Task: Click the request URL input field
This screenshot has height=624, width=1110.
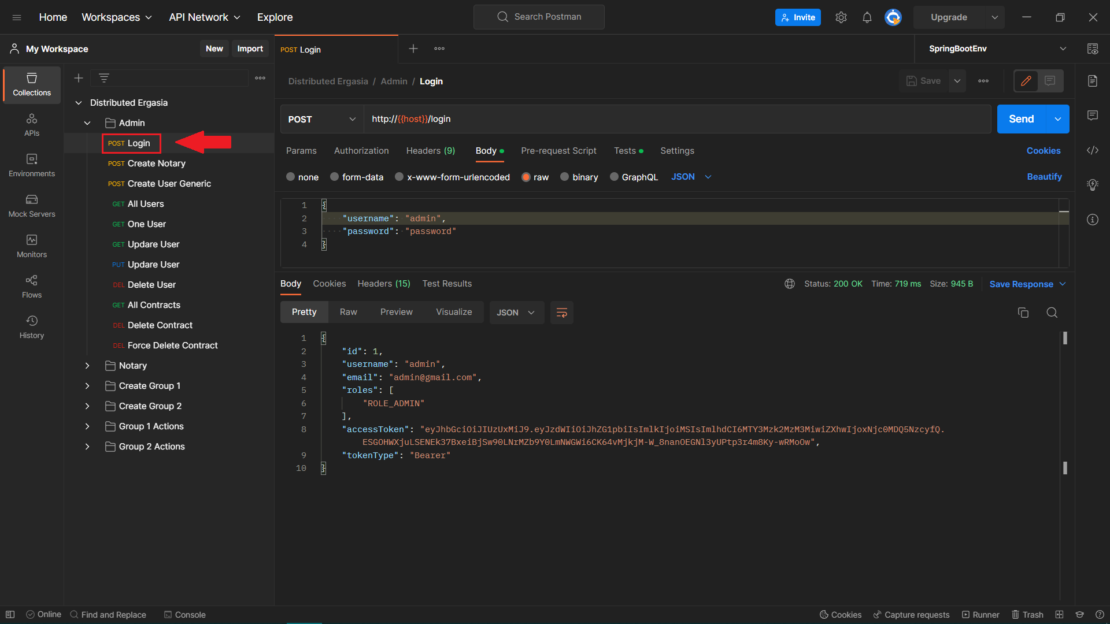Action: [677, 119]
